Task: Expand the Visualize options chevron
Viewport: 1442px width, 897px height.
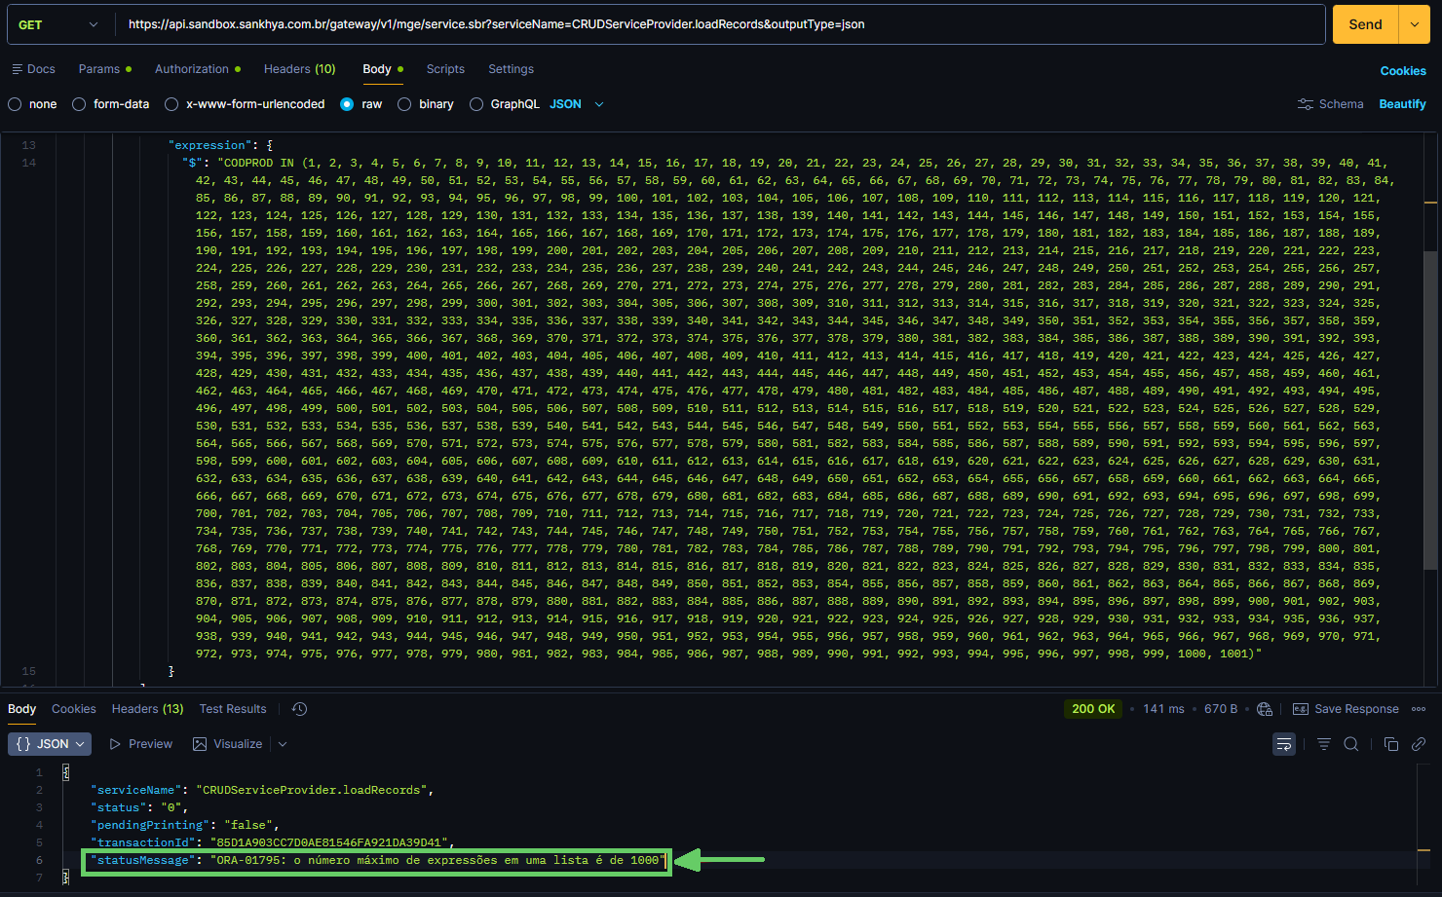Action: point(283,744)
